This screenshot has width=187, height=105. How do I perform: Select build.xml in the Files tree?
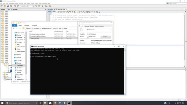(x=8, y=78)
